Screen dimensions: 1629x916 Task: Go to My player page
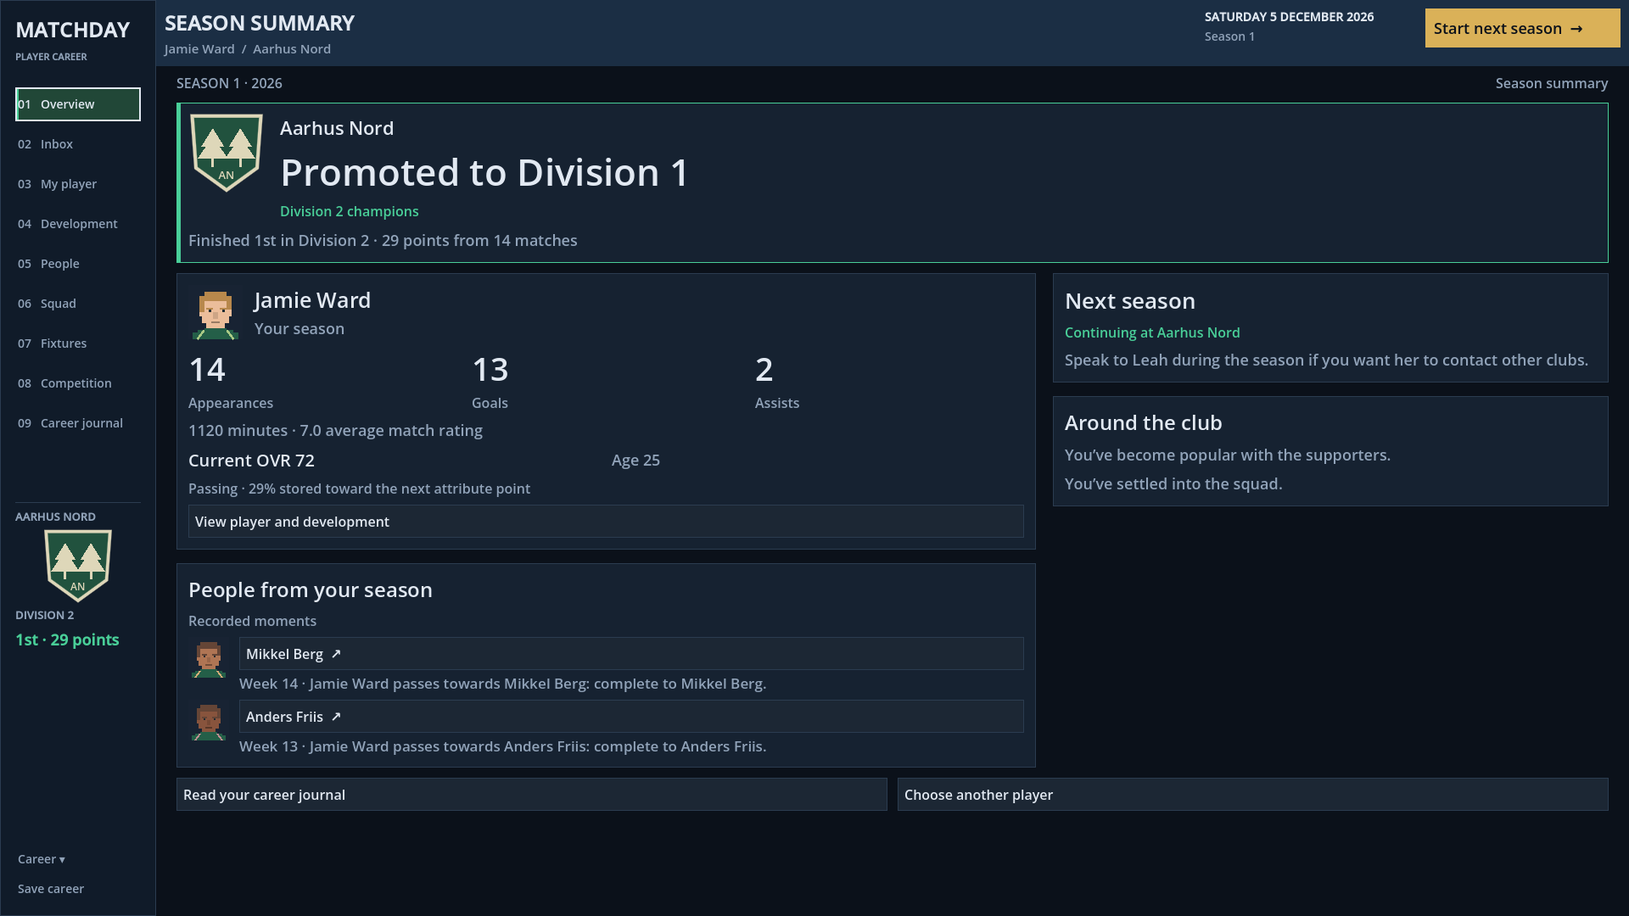[x=78, y=184]
